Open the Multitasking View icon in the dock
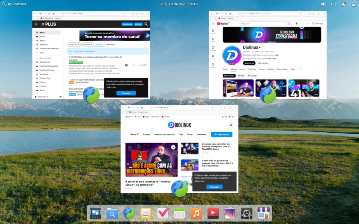 click(x=95, y=213)
